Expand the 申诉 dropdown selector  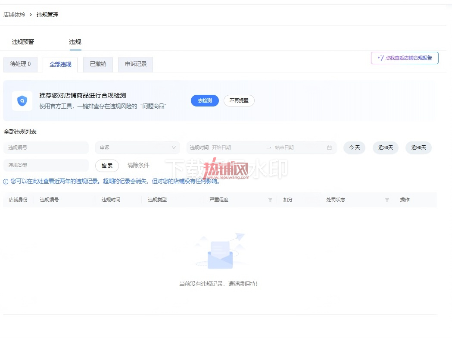(137, 147)
